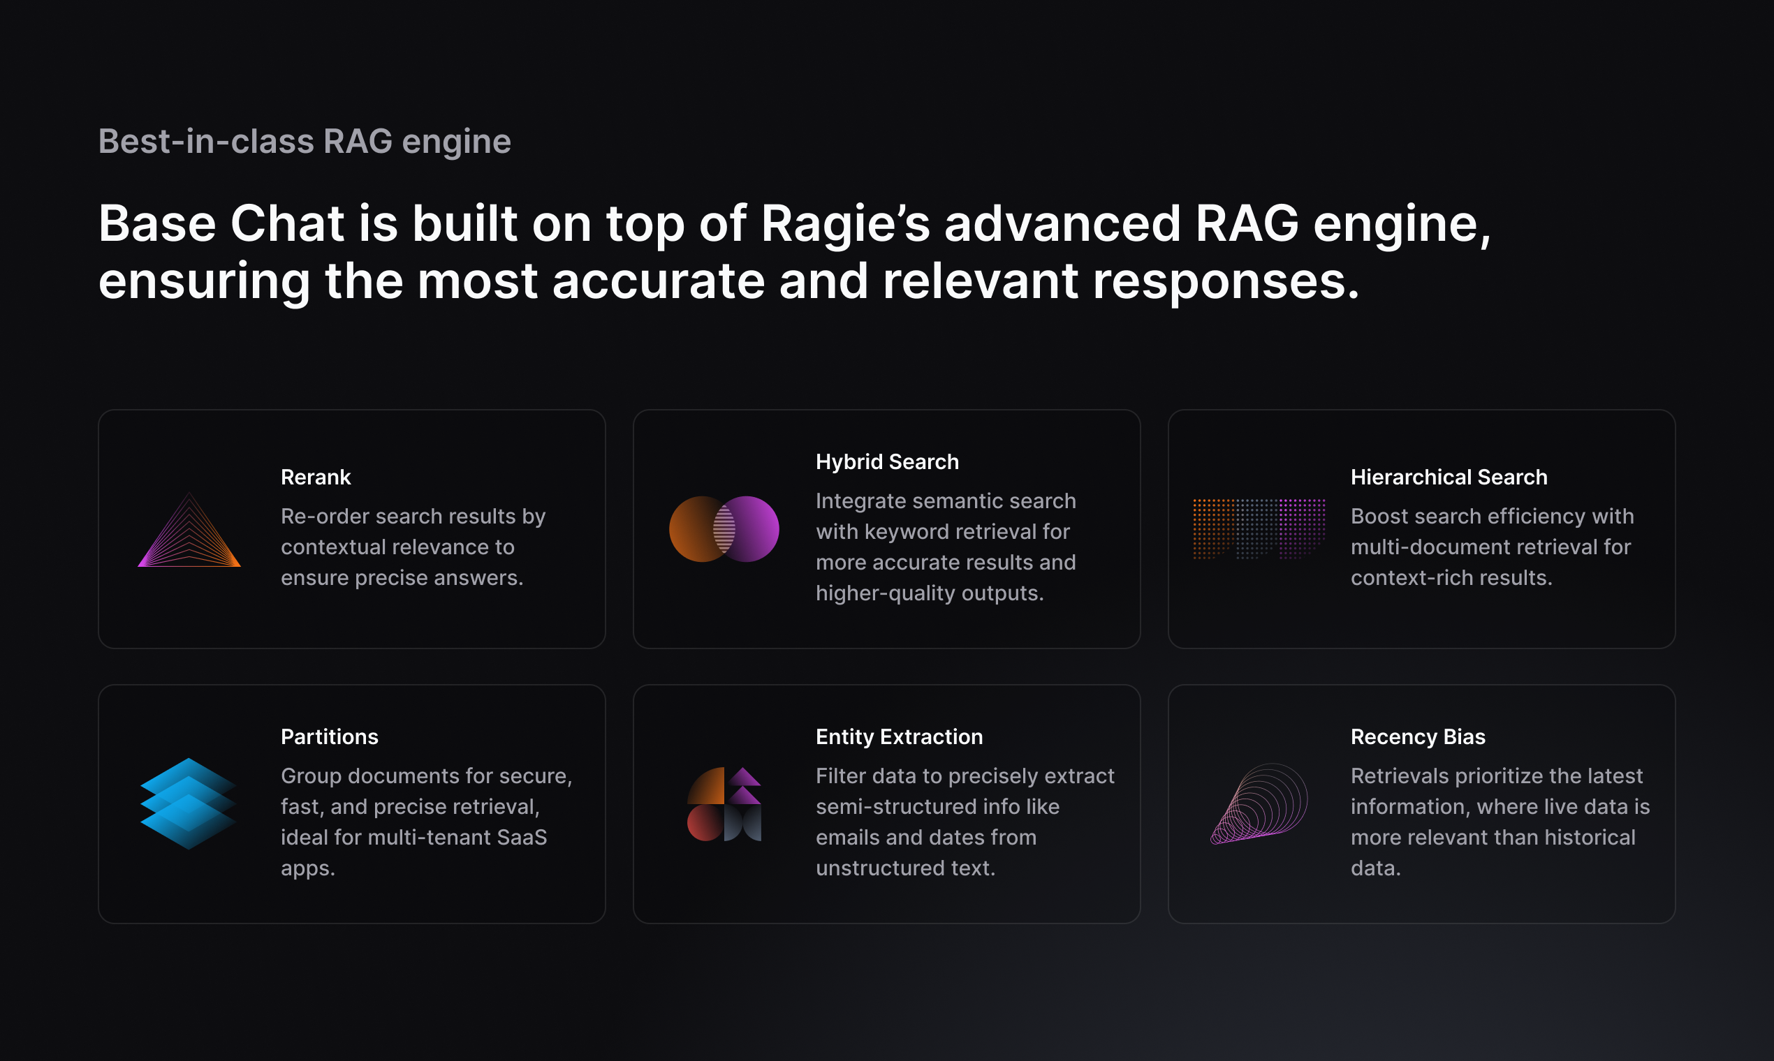Image resolution: width=1774 pixels, height=1061 pixels.
Task: Click the Rerank triangle icon
Action: click(189, 530)
